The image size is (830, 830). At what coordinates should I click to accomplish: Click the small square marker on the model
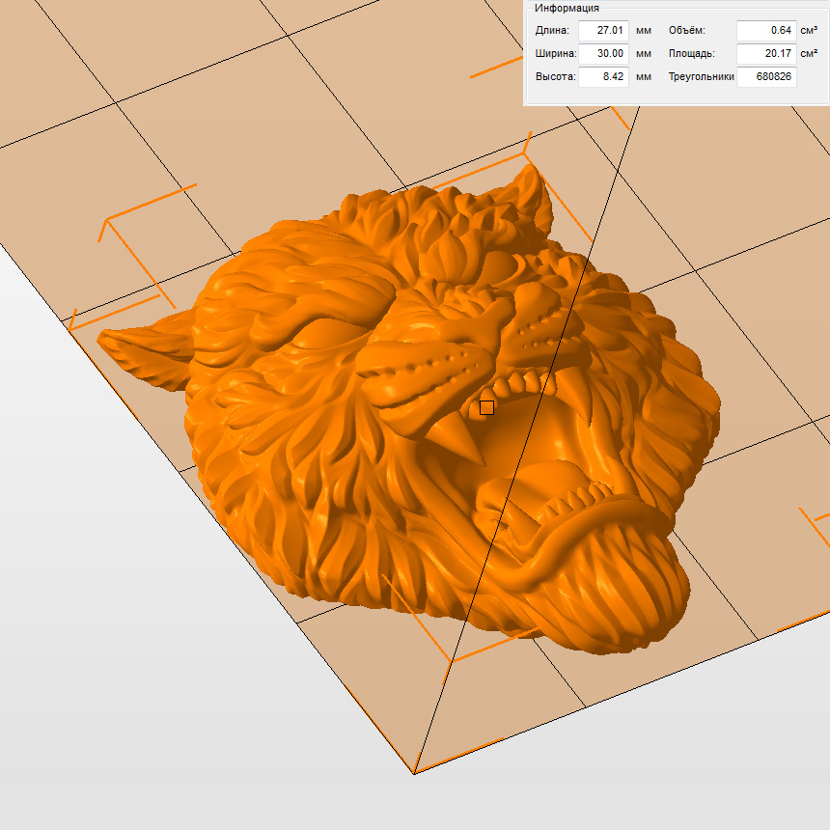[x=486, y=407]
